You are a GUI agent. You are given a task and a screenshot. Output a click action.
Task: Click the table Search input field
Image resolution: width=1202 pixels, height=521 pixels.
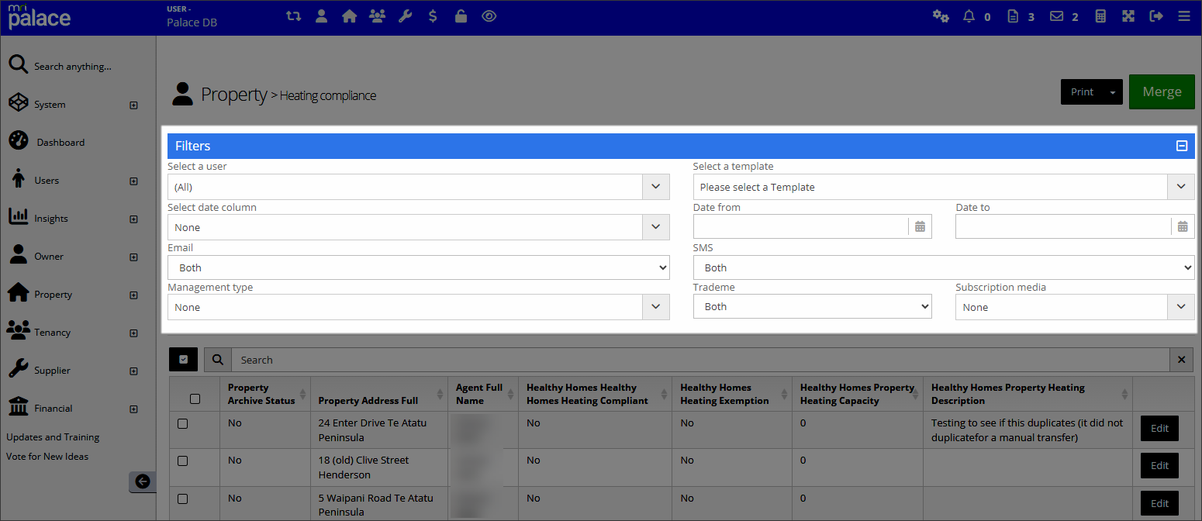click(700, 360)
